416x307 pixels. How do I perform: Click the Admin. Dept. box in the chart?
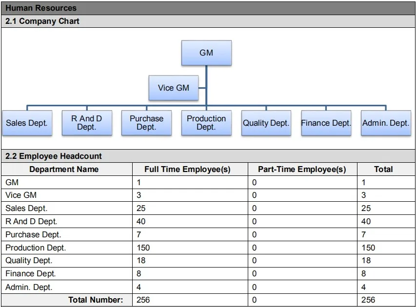coord(386,123)
